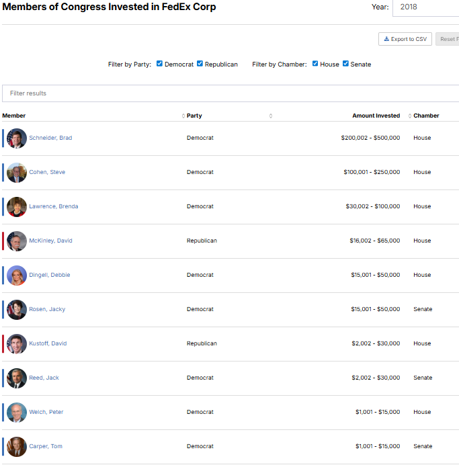Select Senate chamber cell in Rosen row
This screenshot has height=465, width=459.
[423, 309]
